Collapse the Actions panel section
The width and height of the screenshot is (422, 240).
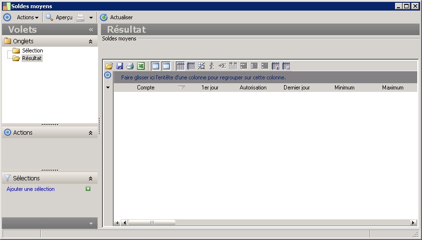pyautogui.click(x=91, y=133)
